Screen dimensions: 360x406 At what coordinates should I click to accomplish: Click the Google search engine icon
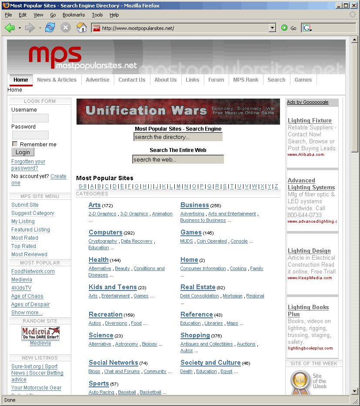[x=307, y=28]
